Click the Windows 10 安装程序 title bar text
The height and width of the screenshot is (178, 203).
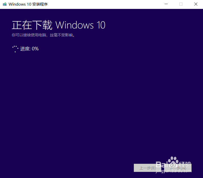pos(28,4)
